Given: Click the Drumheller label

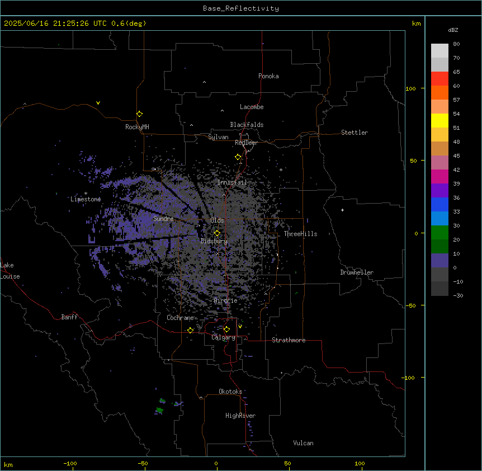Looking at the screenshot, I should point(357,272).
